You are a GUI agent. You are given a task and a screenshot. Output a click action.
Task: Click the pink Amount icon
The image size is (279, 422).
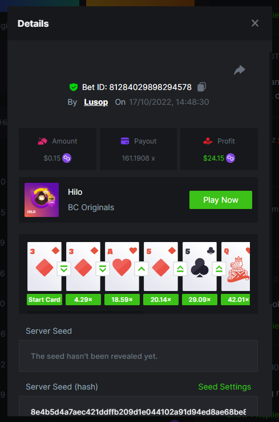tap(43, 141)
